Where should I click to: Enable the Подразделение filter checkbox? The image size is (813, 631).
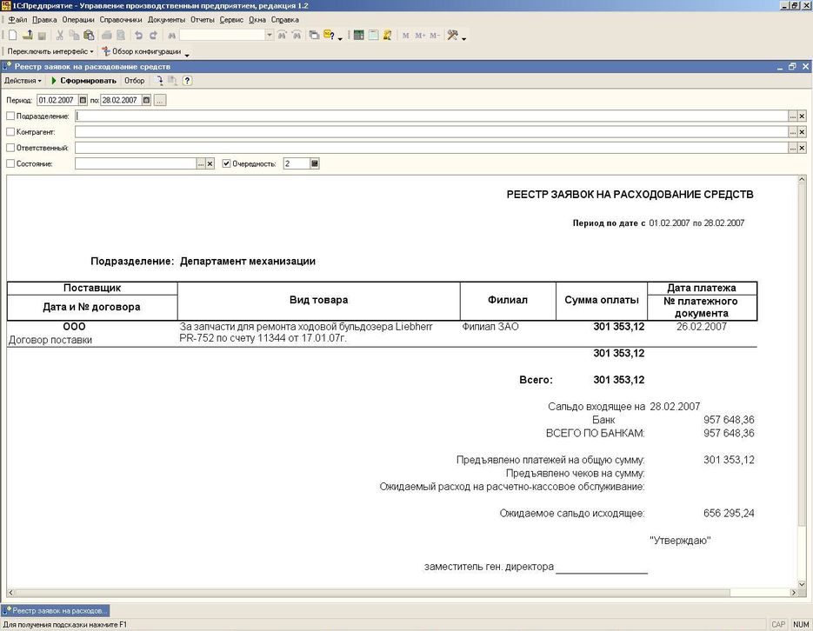coord(10,116)
